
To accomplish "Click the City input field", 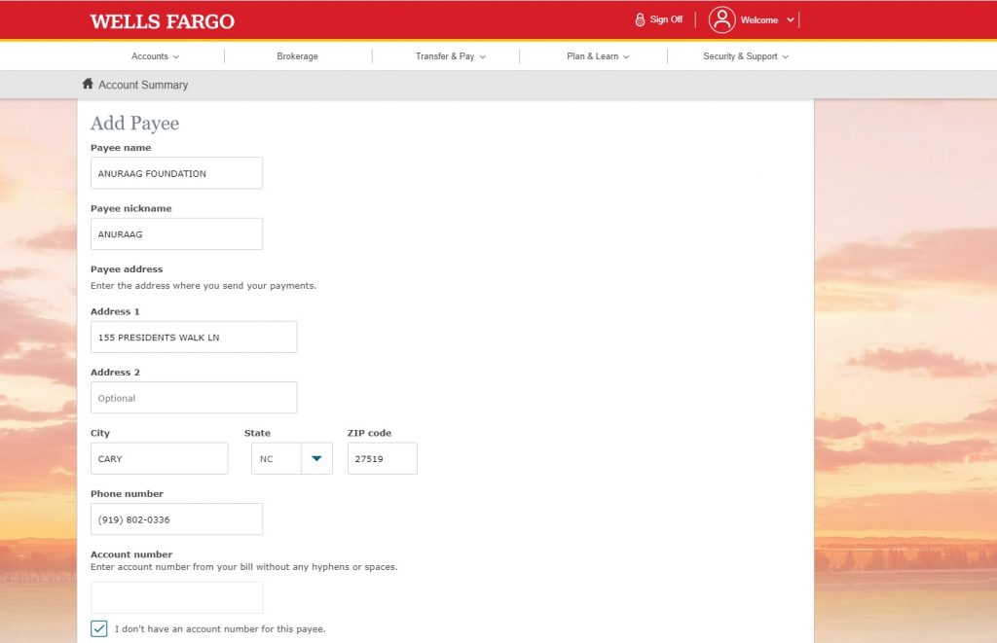I will click(x=160, y=459).
